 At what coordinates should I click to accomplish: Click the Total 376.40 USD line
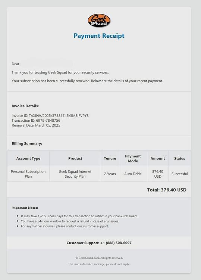(x=167, y=190)
